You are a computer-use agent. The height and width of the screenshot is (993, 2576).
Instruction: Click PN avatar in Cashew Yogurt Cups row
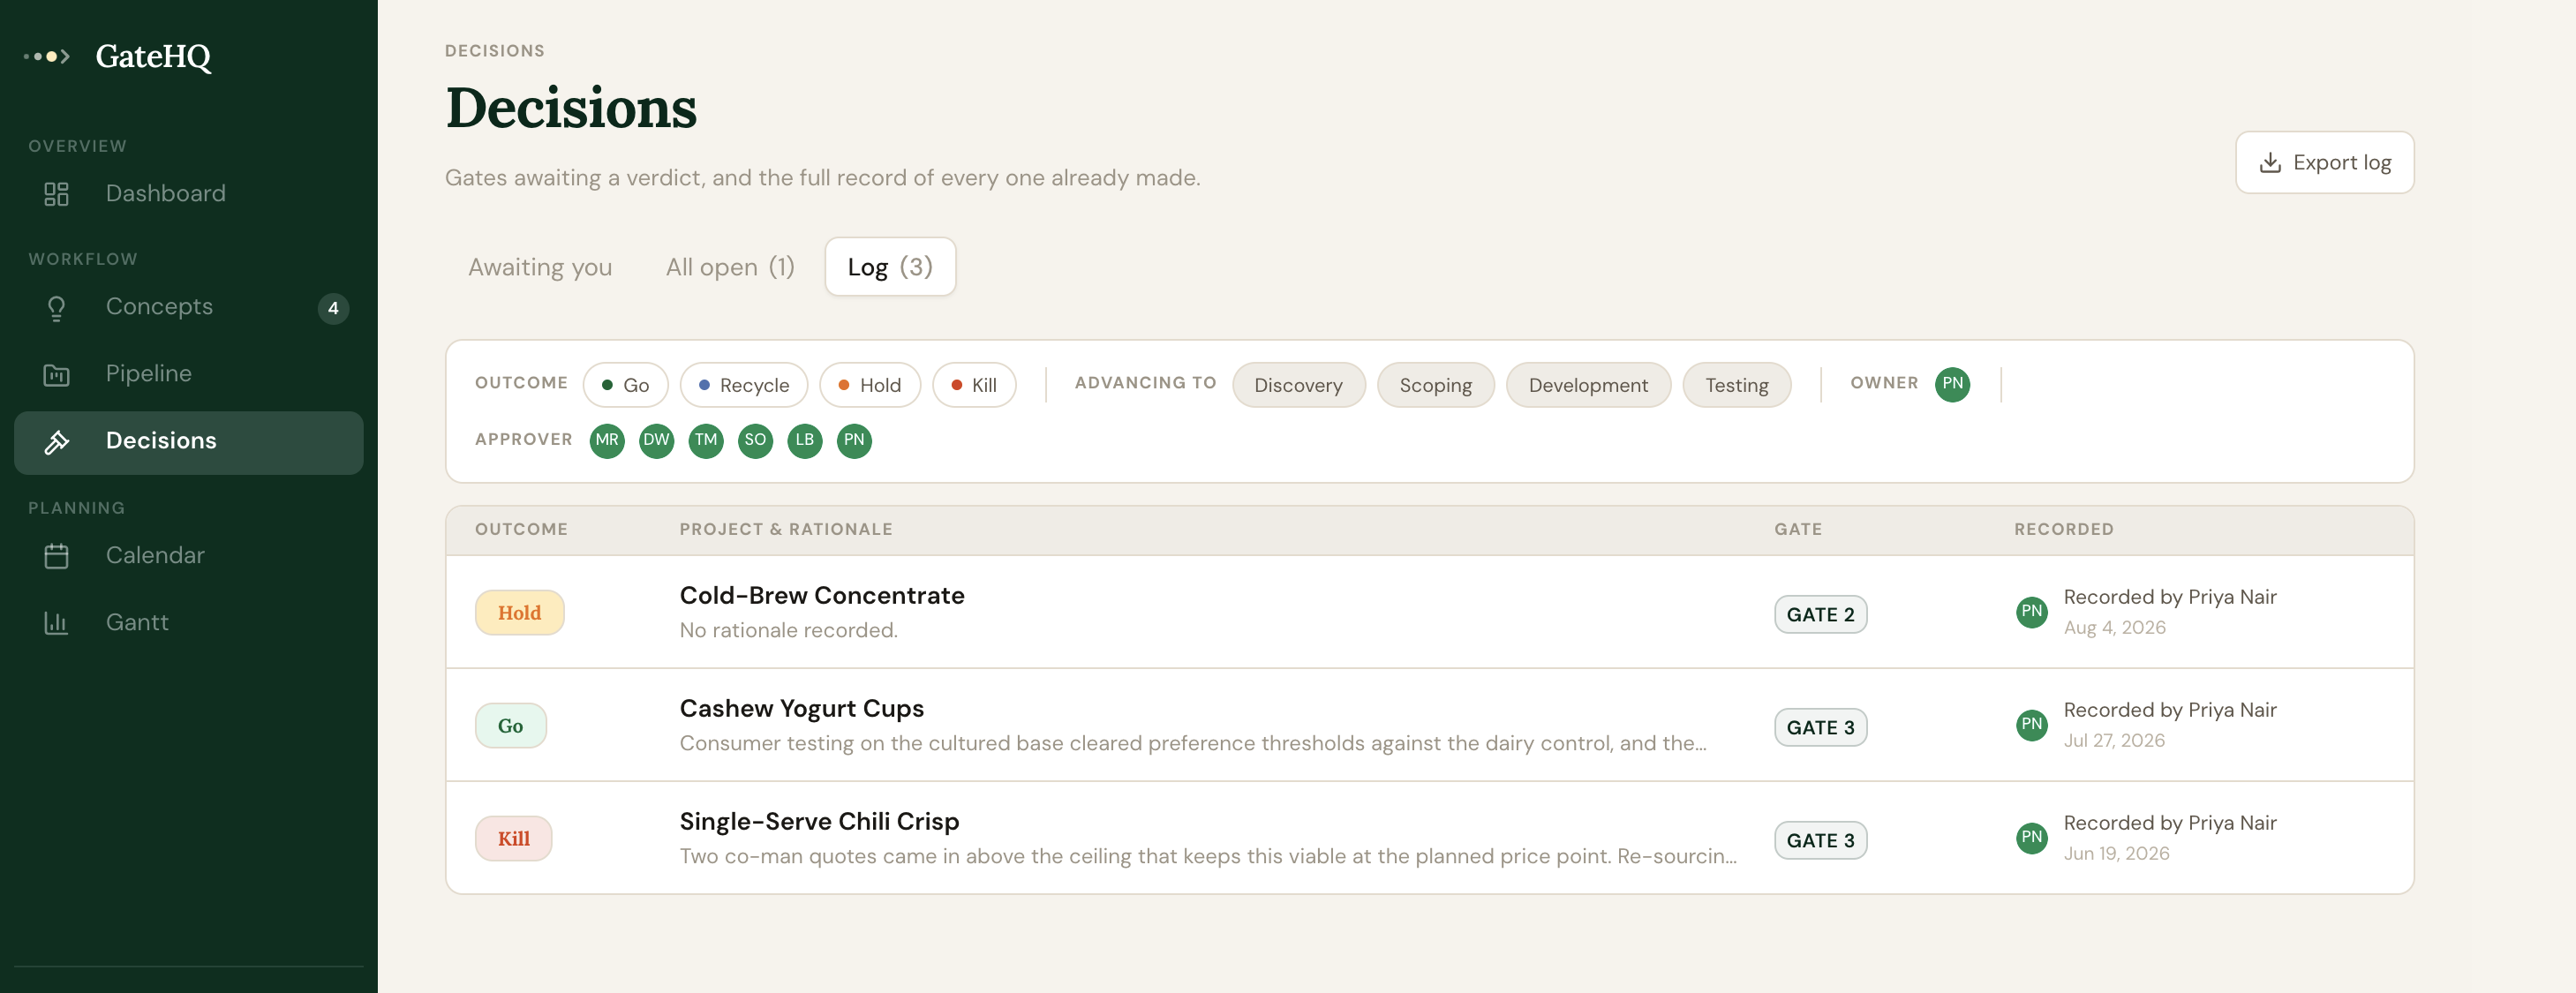(x=2031, y=725)
